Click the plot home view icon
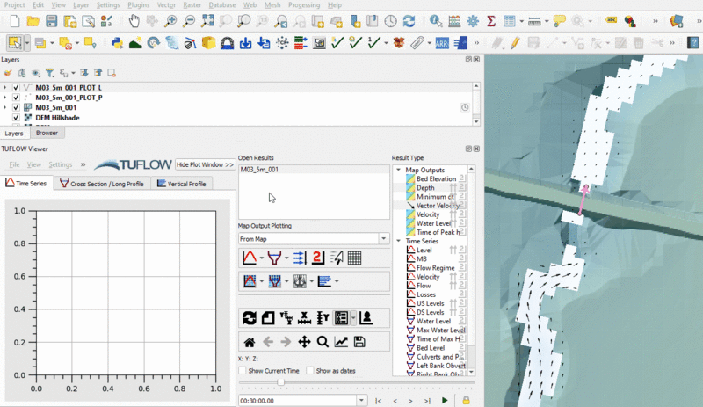The image size is (703, 407). tap(249, 342)
